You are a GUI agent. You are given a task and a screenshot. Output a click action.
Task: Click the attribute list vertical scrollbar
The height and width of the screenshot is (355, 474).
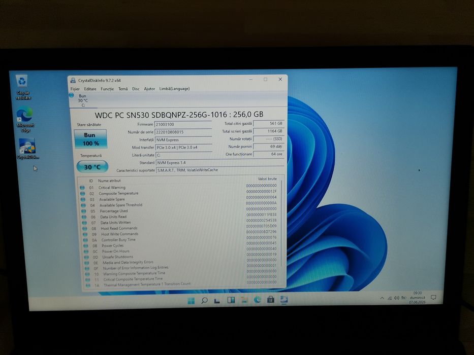pos(281,223)
